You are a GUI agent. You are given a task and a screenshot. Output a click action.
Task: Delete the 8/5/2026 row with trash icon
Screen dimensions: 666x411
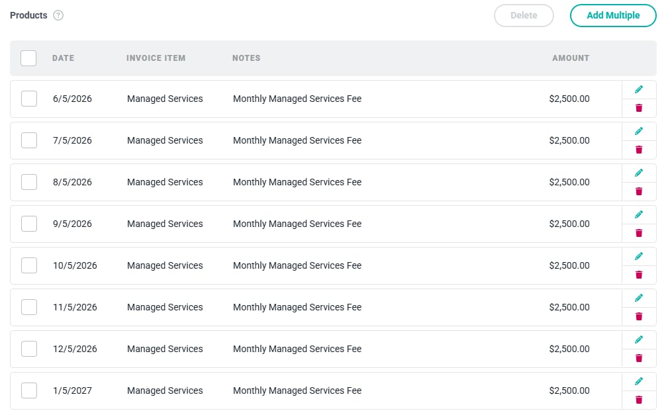(x=639, y=191)
